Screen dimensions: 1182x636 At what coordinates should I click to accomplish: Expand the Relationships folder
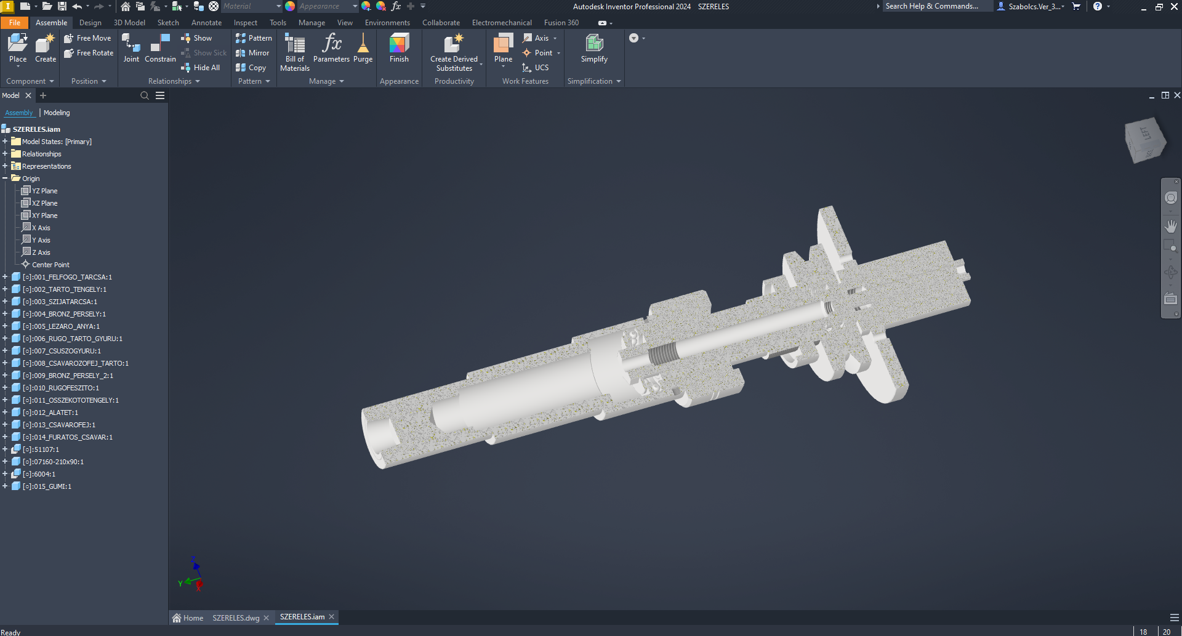pyautogui.click(x=5, y=154)
